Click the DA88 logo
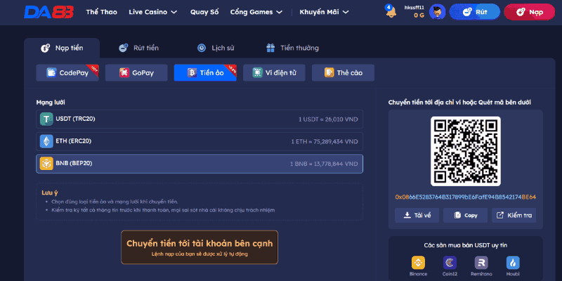 pos(48,12)
